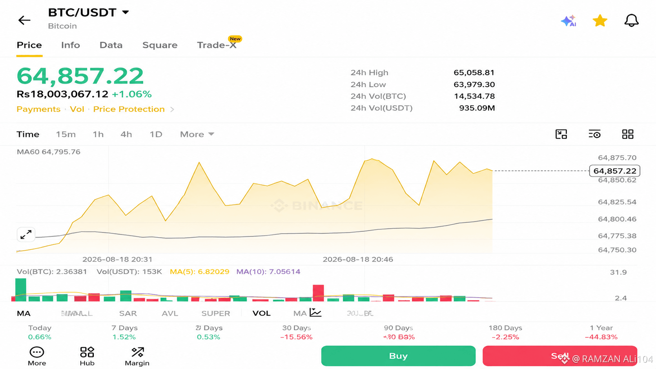Click the 2026-08-18 20:31 time axis label
This screenshot has width=656, height=369.
(x=117, y=259)
